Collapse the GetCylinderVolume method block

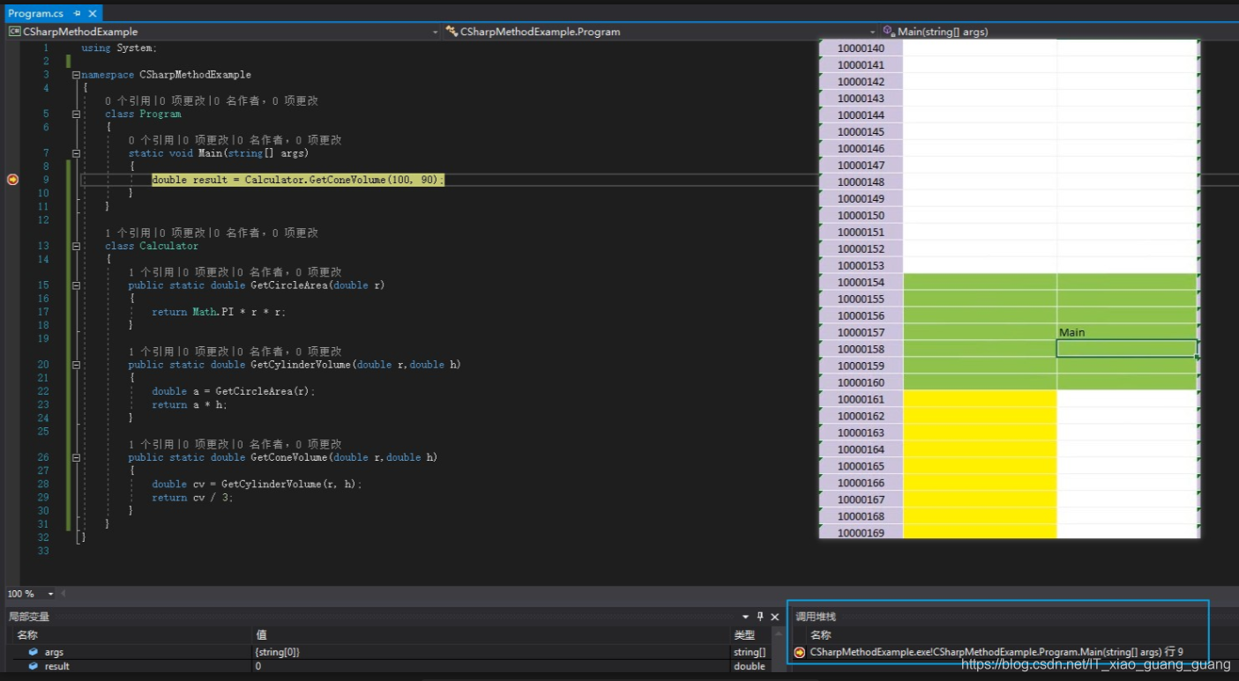(76, 365)
